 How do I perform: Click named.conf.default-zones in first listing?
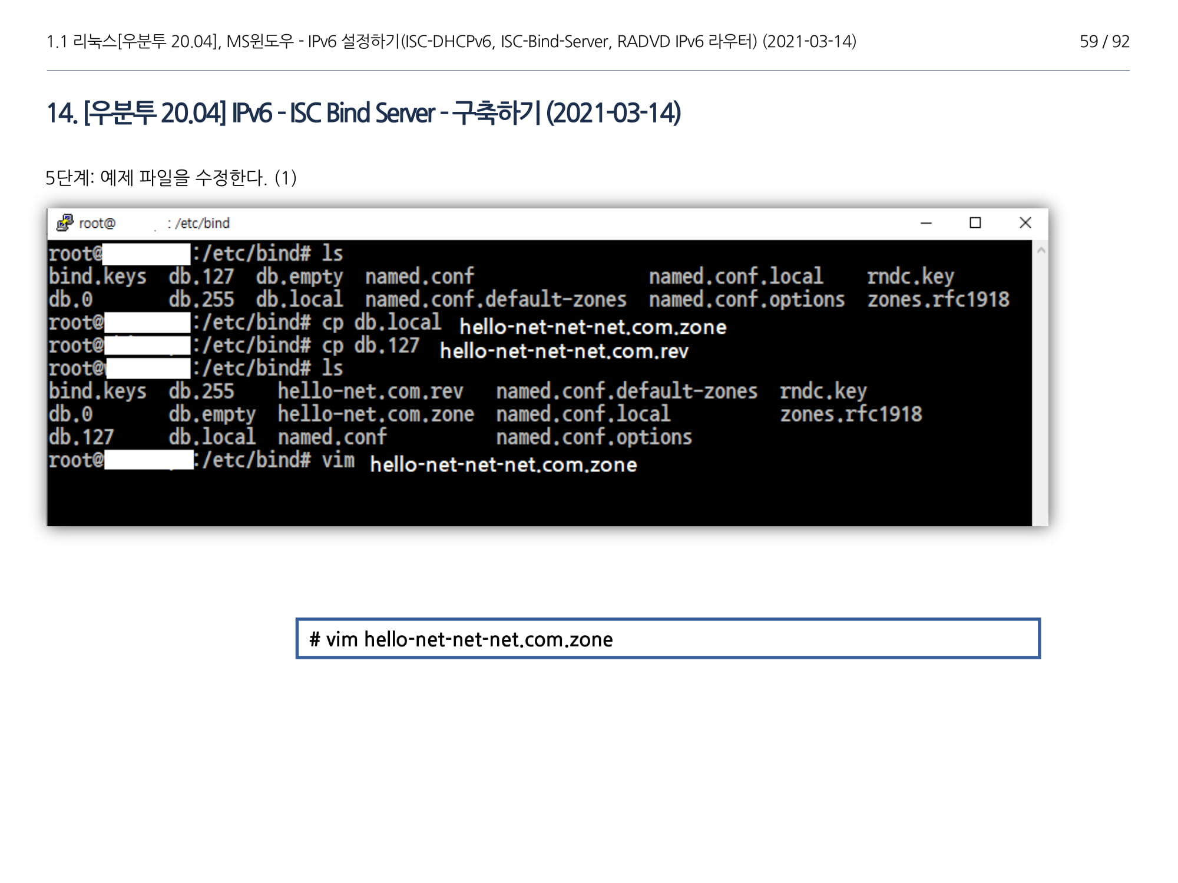point(495,300)
